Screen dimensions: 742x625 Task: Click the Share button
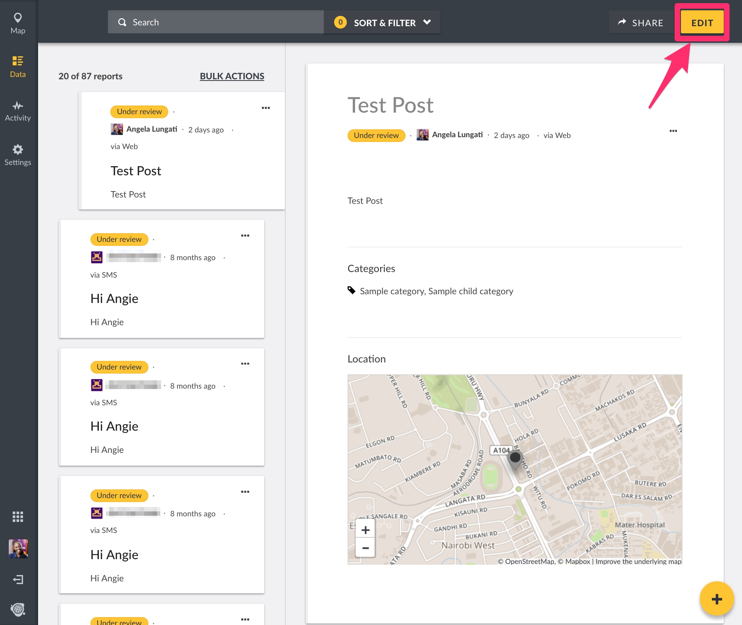click(640, 23)
